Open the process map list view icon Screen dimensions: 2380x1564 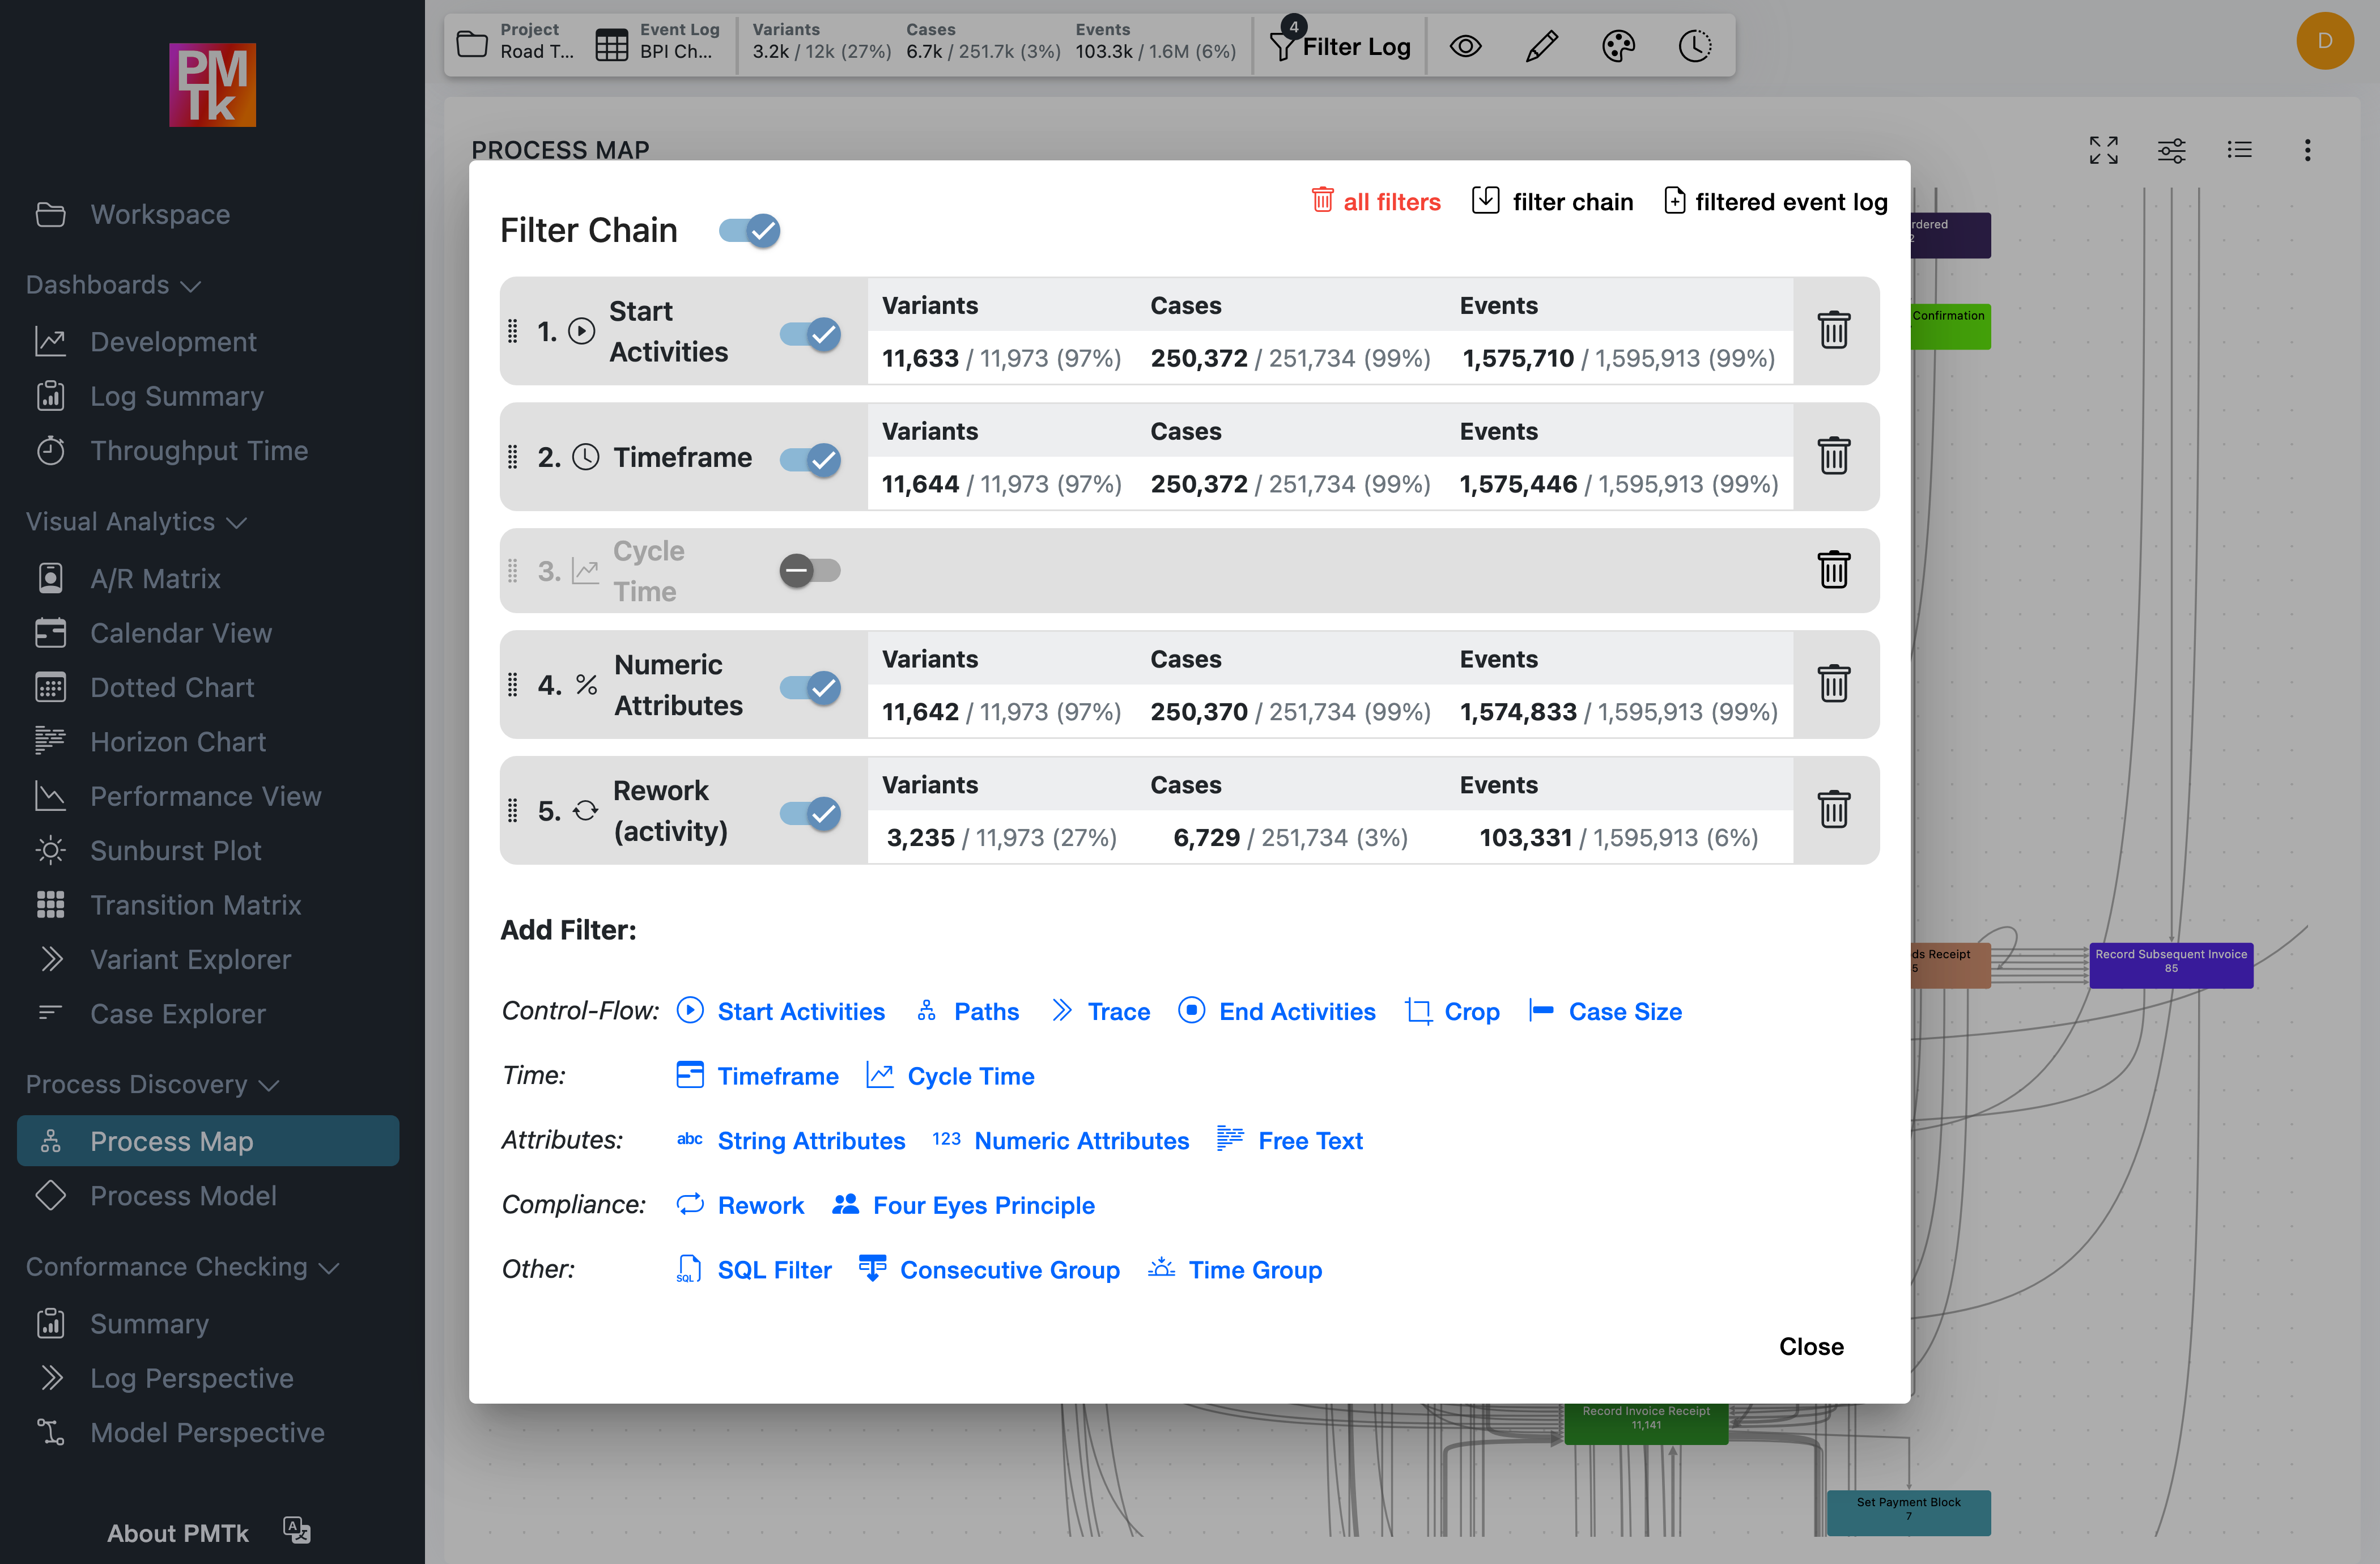pos(2240,150)
